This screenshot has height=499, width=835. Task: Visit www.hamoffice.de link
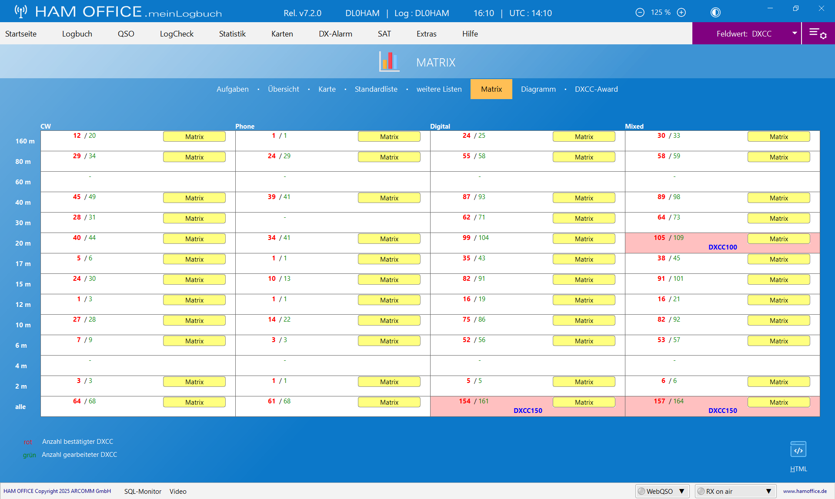[x=805, y=491]
